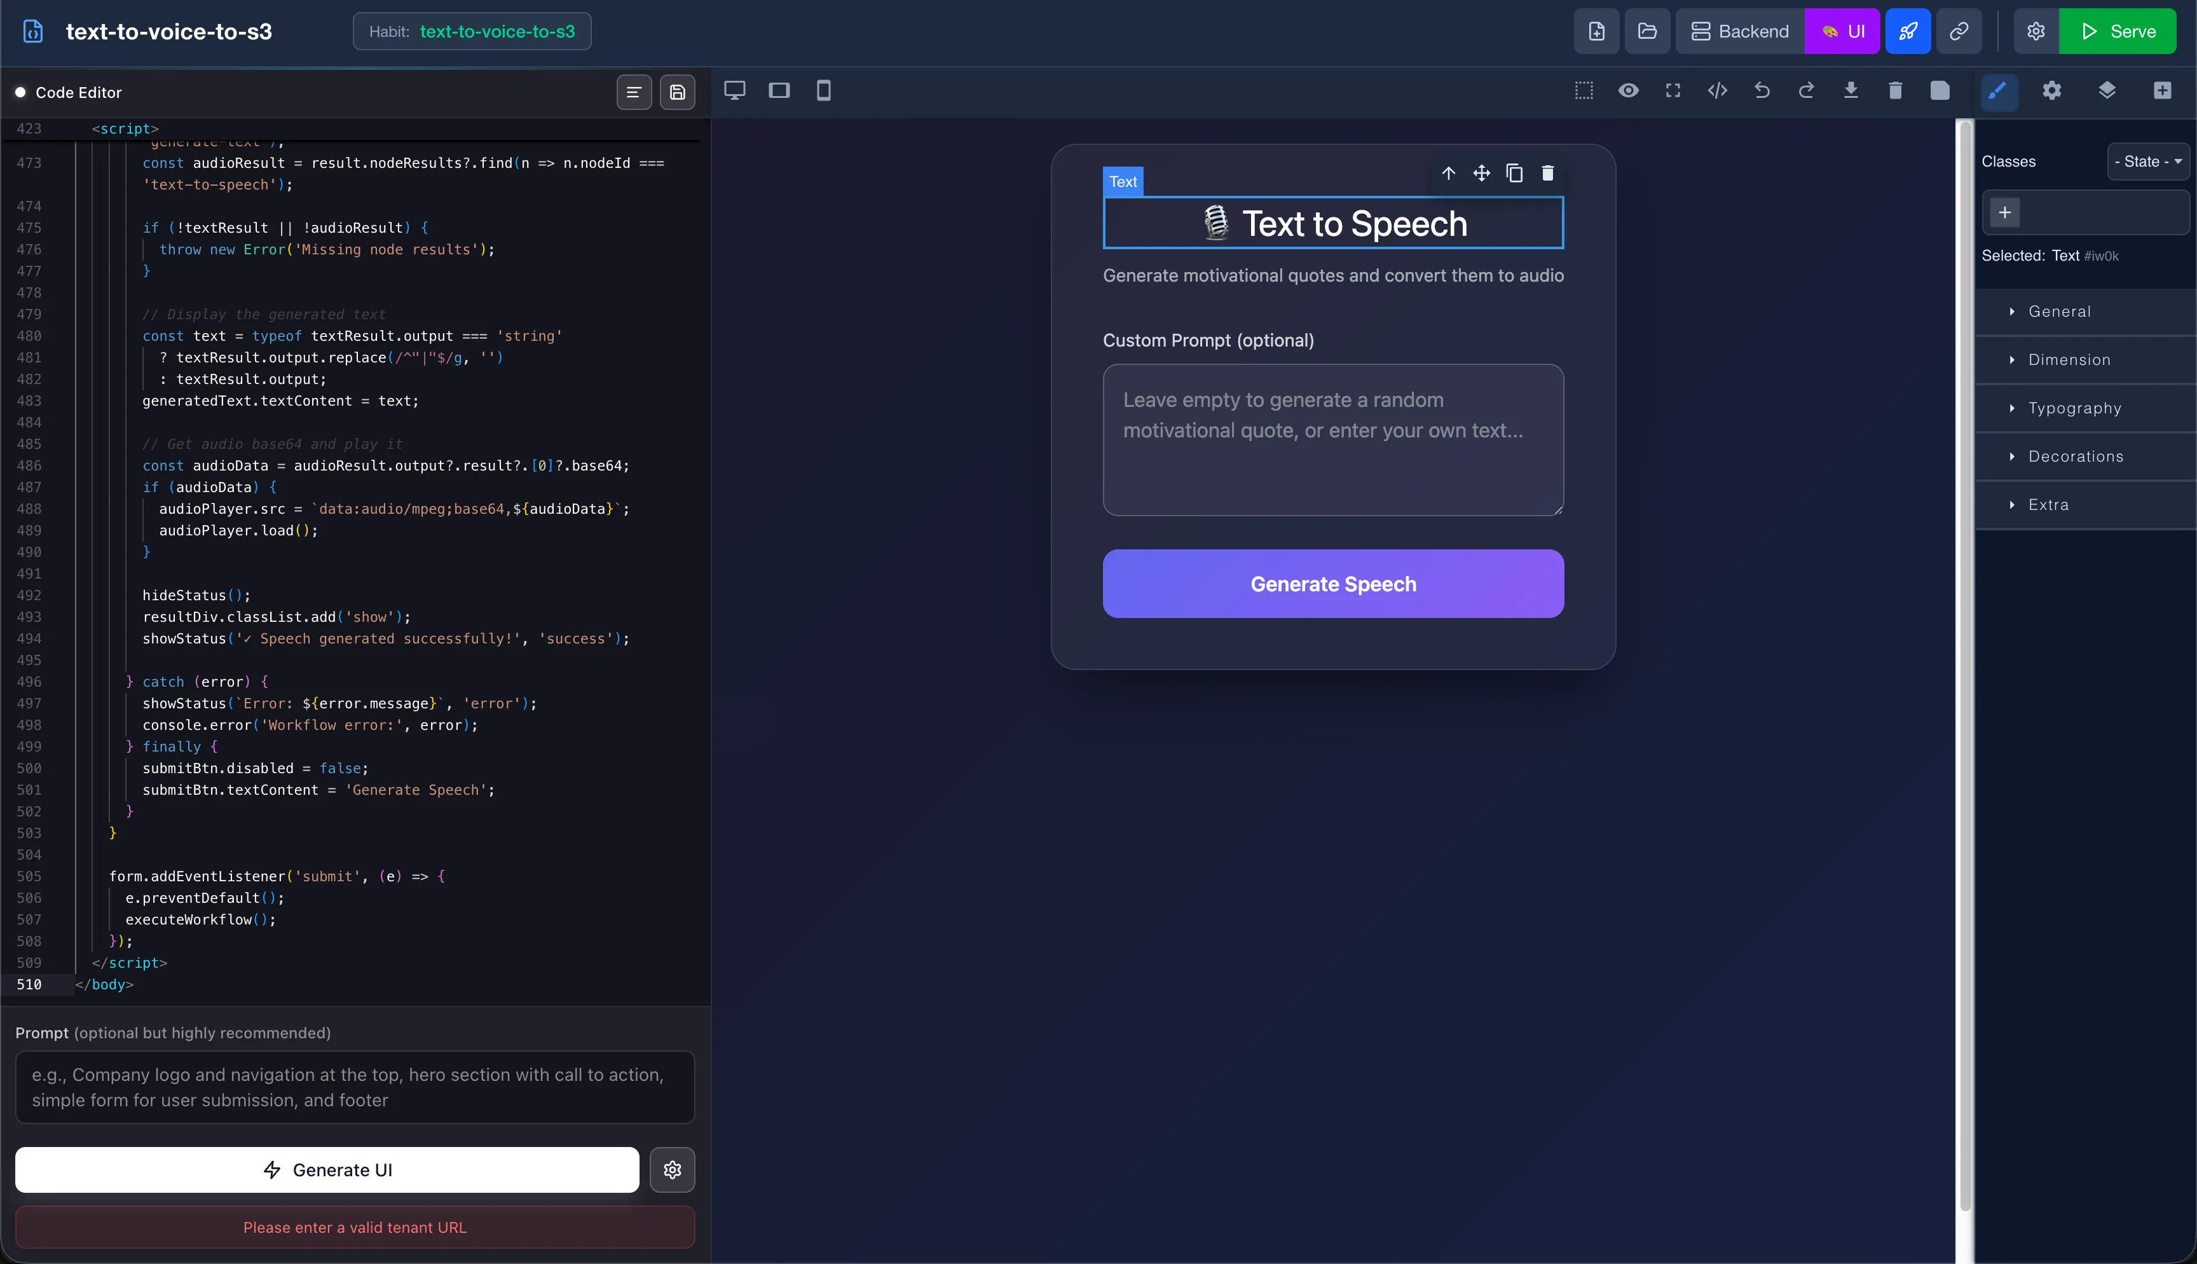Click the Generate UI button

tap(327, 1169)
